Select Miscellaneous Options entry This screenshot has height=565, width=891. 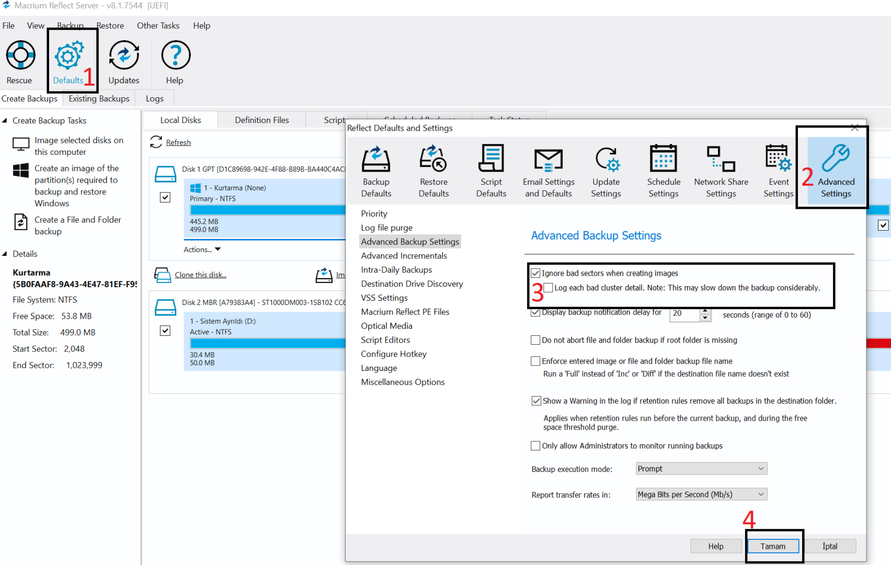[403, 382]
